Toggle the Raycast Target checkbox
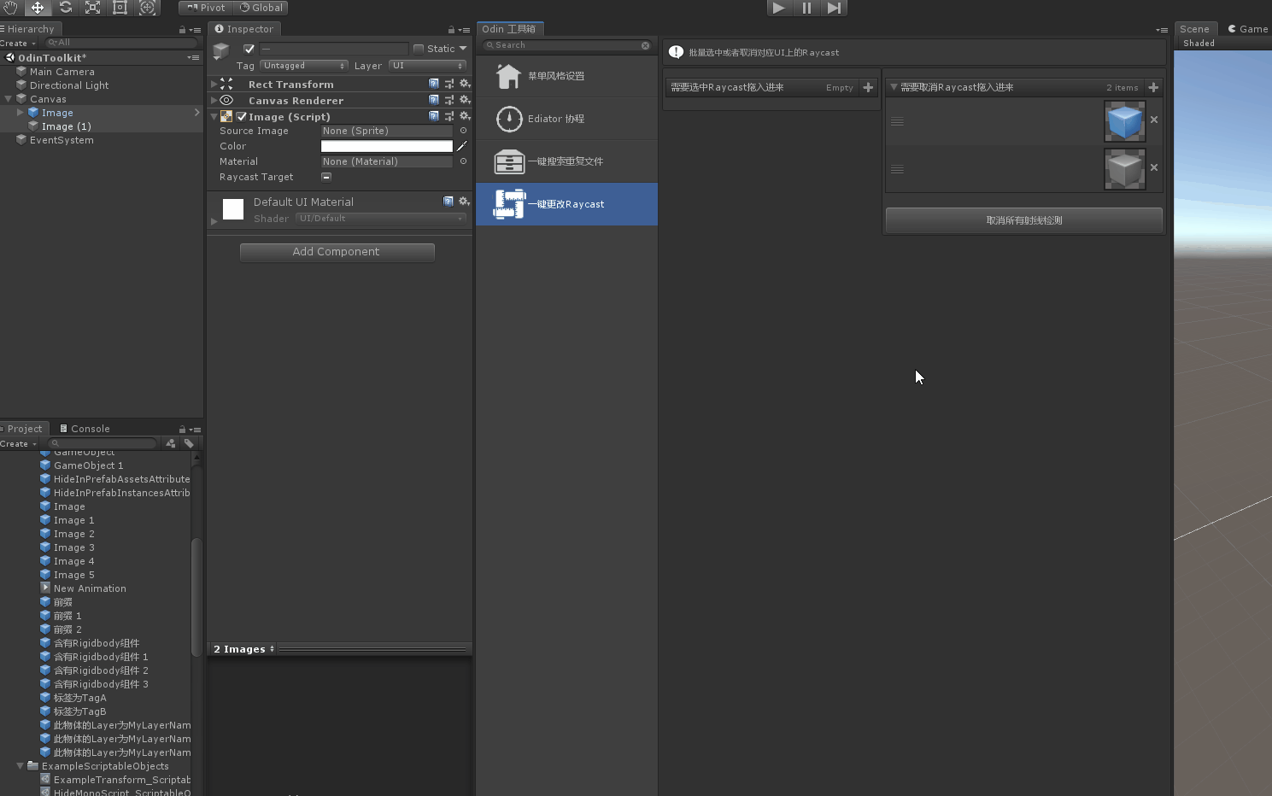The width and height of the screenshot is (1272, 796). click(326, 177)
